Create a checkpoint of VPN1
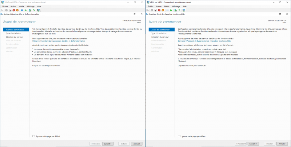Screen dimensions: 291x147 coord(176,10)
